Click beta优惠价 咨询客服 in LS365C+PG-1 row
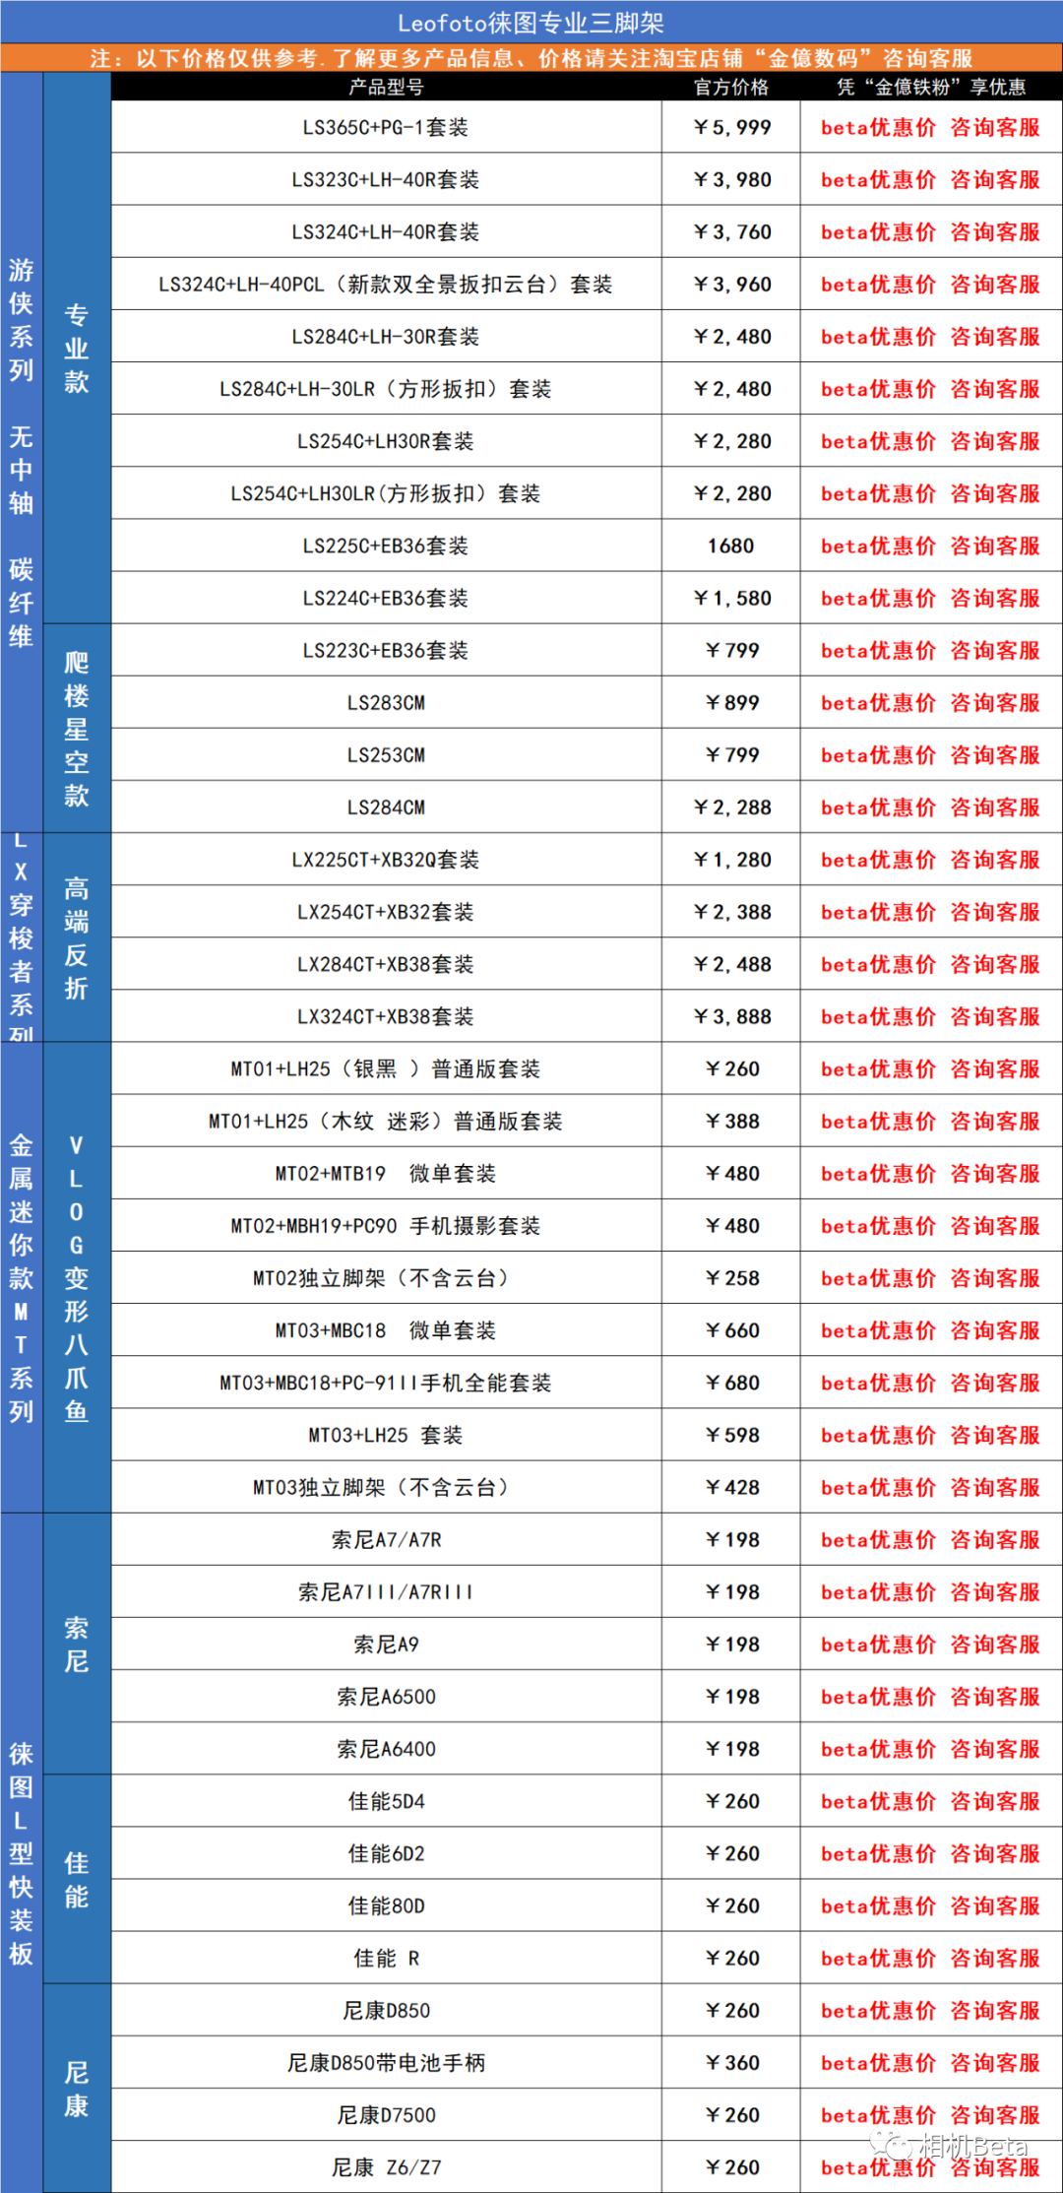1063x2193 pixels. pyautogui.click(x=931, y=127)
